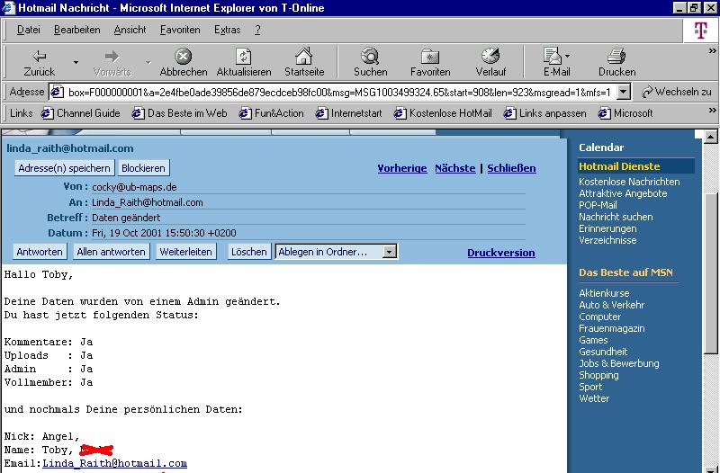Click the Internet Explorer title bar icon

coord(9,8)
